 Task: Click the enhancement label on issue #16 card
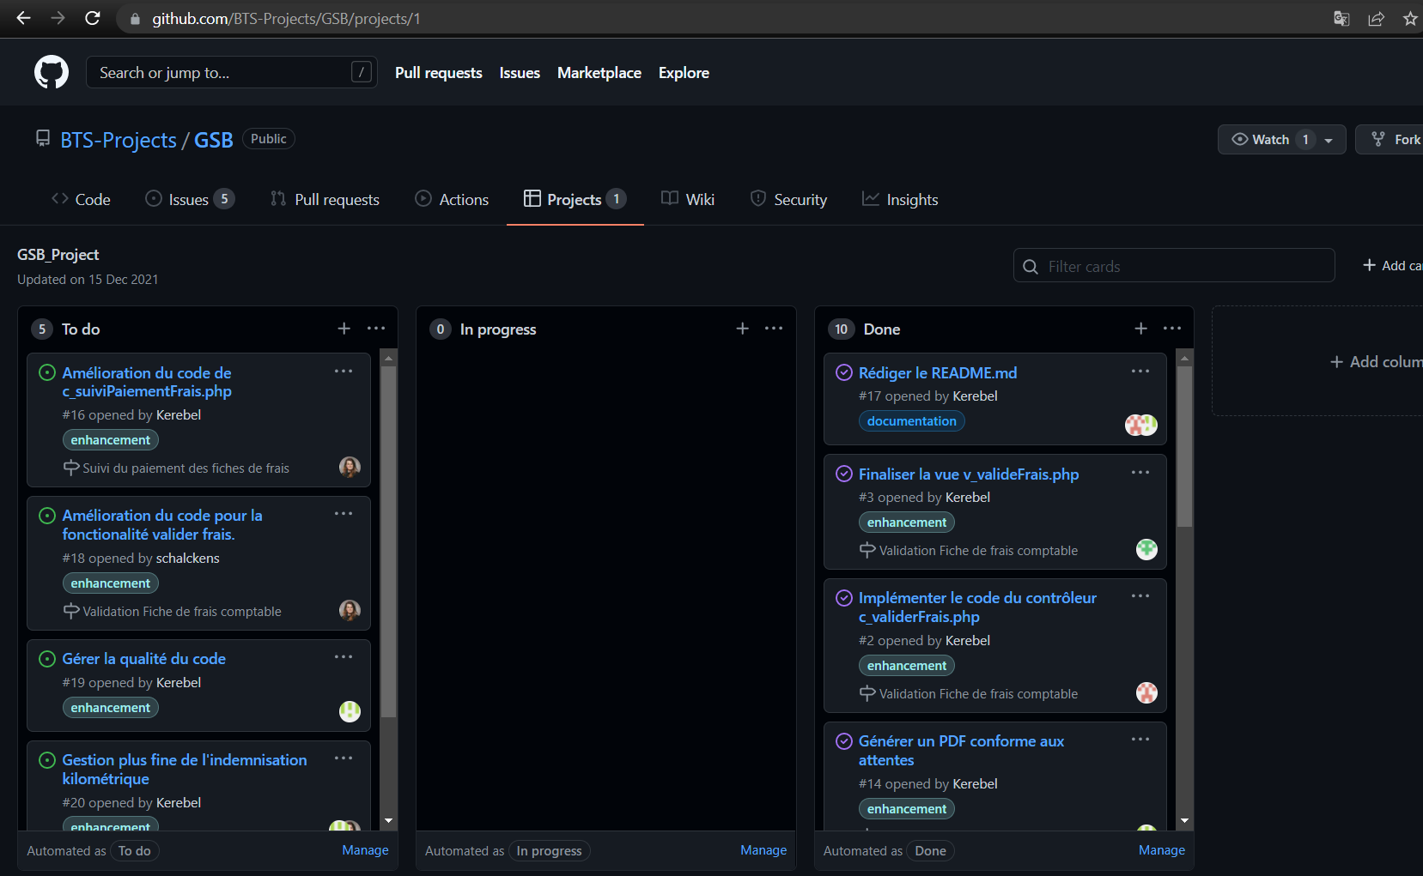pos(111,440)
